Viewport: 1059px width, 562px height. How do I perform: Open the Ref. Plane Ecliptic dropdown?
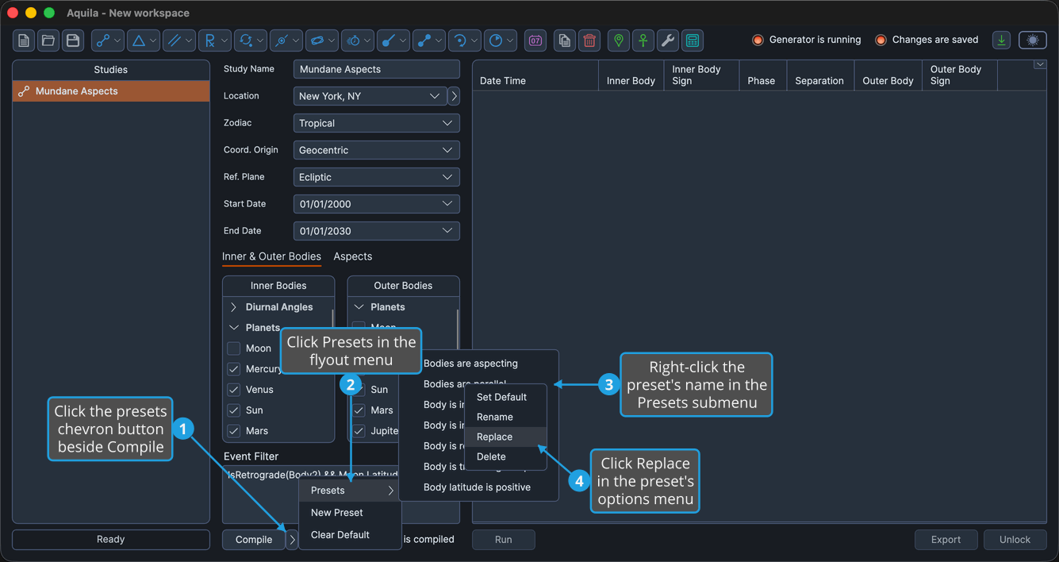click(x=376, y=177)
